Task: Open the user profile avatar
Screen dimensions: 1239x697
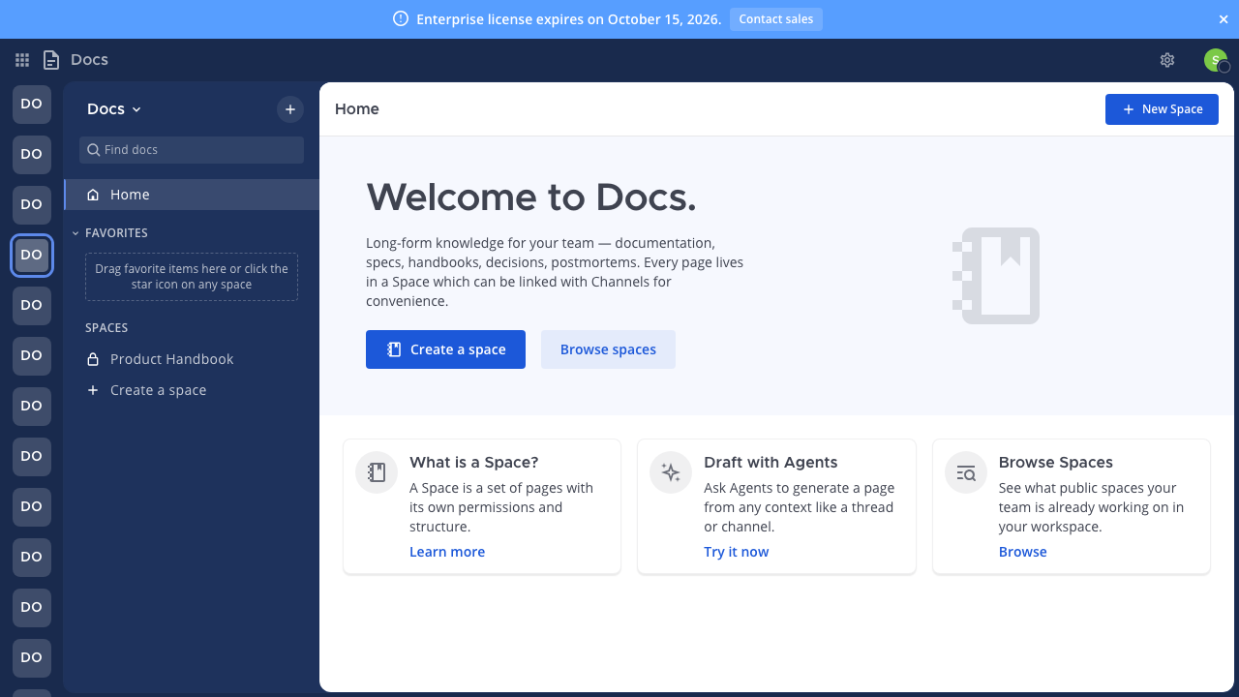Action: [x=1216, y=60]
